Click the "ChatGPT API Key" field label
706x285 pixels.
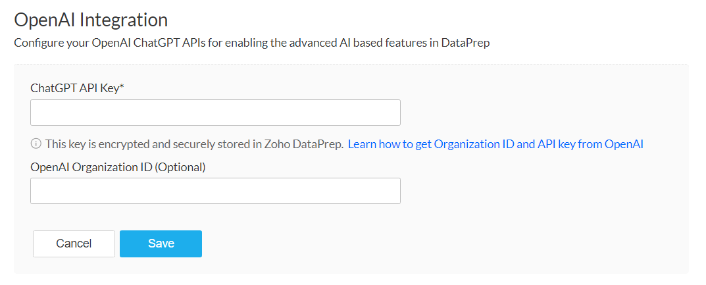click(x=74, y=88)
